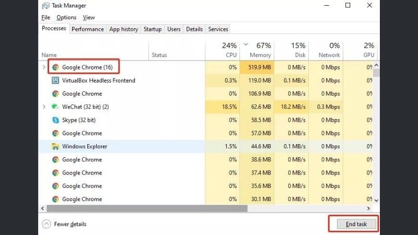Select the Processes tab

pos(54,28)
